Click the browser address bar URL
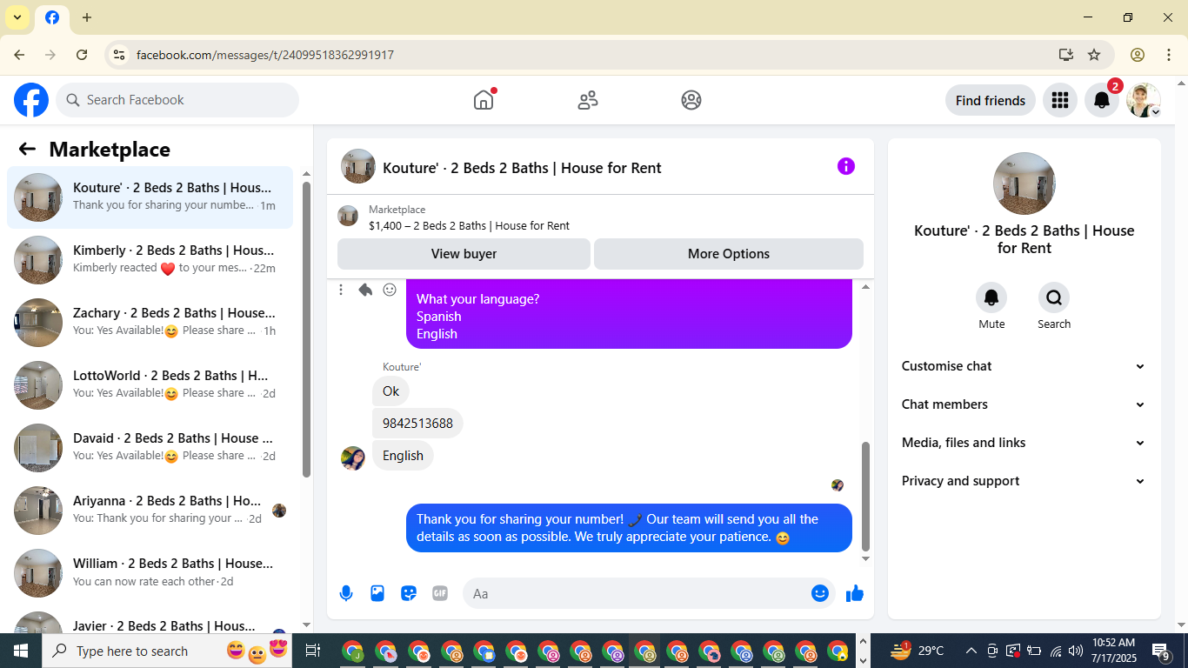The image size is (1188, 668). pos(265,55)
